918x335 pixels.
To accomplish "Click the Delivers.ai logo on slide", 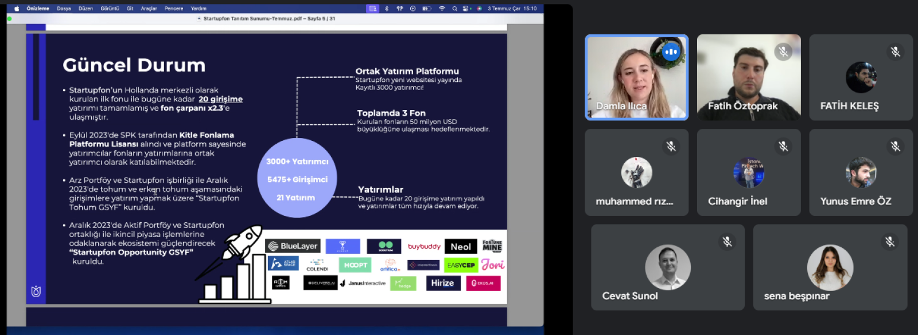I will coord(320,283).
